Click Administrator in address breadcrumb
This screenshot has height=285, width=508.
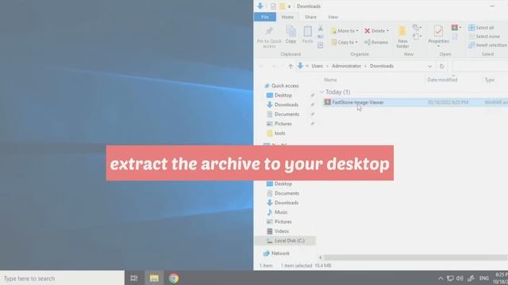click(346, 66)
